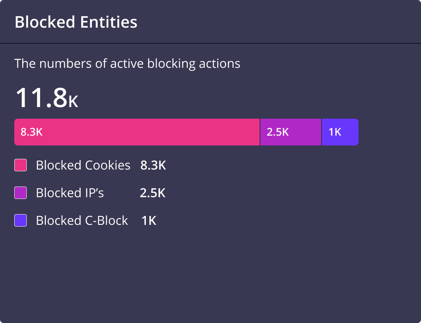Select the magenta 2.5K bar segment
The height and width of the screenshot is (323, 421).
(291, 132)
